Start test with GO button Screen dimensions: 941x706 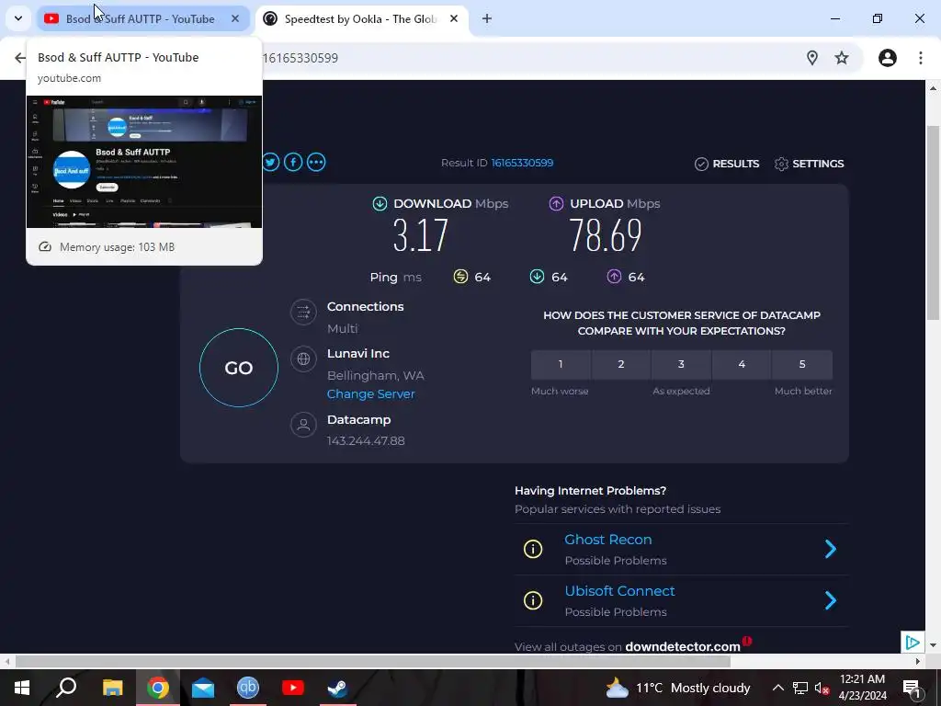[239, 368]
